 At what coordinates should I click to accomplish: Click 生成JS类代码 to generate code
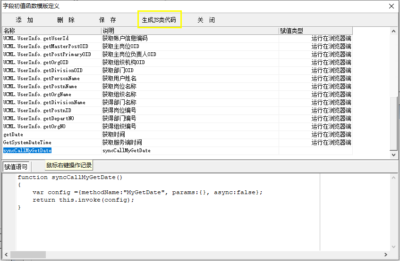[x=159, y=20]
